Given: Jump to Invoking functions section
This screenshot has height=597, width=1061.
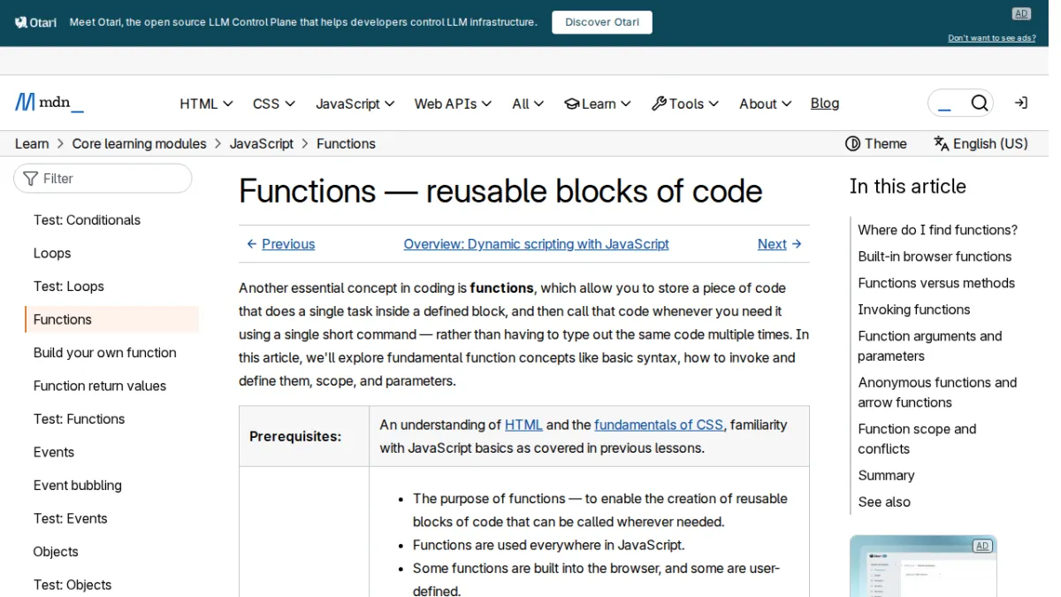Looking at the screenshot, I should pos(914,310).
